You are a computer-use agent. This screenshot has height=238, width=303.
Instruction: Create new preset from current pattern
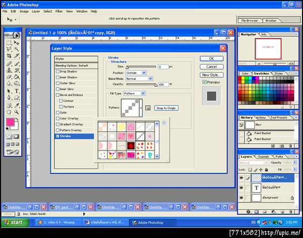148,108
